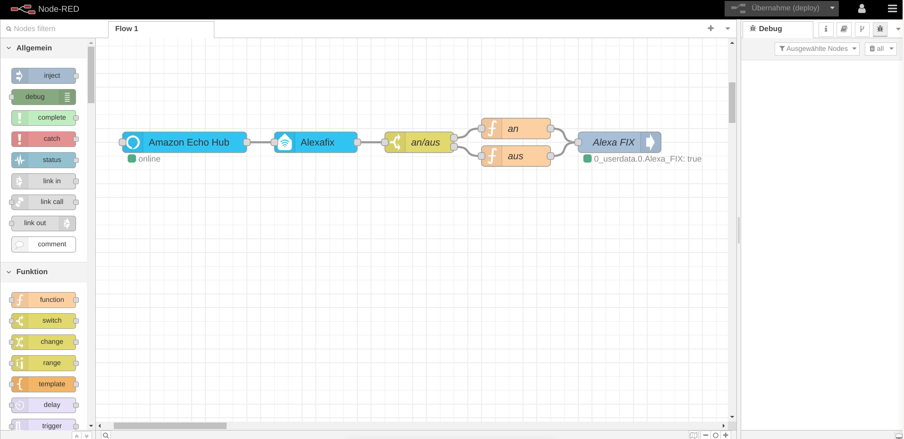Click 0_userdata.0.Alexa_FIX: true status

648,159
